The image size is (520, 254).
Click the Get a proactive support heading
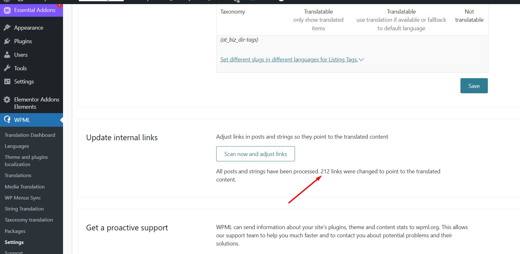click(x=127, y=228)
